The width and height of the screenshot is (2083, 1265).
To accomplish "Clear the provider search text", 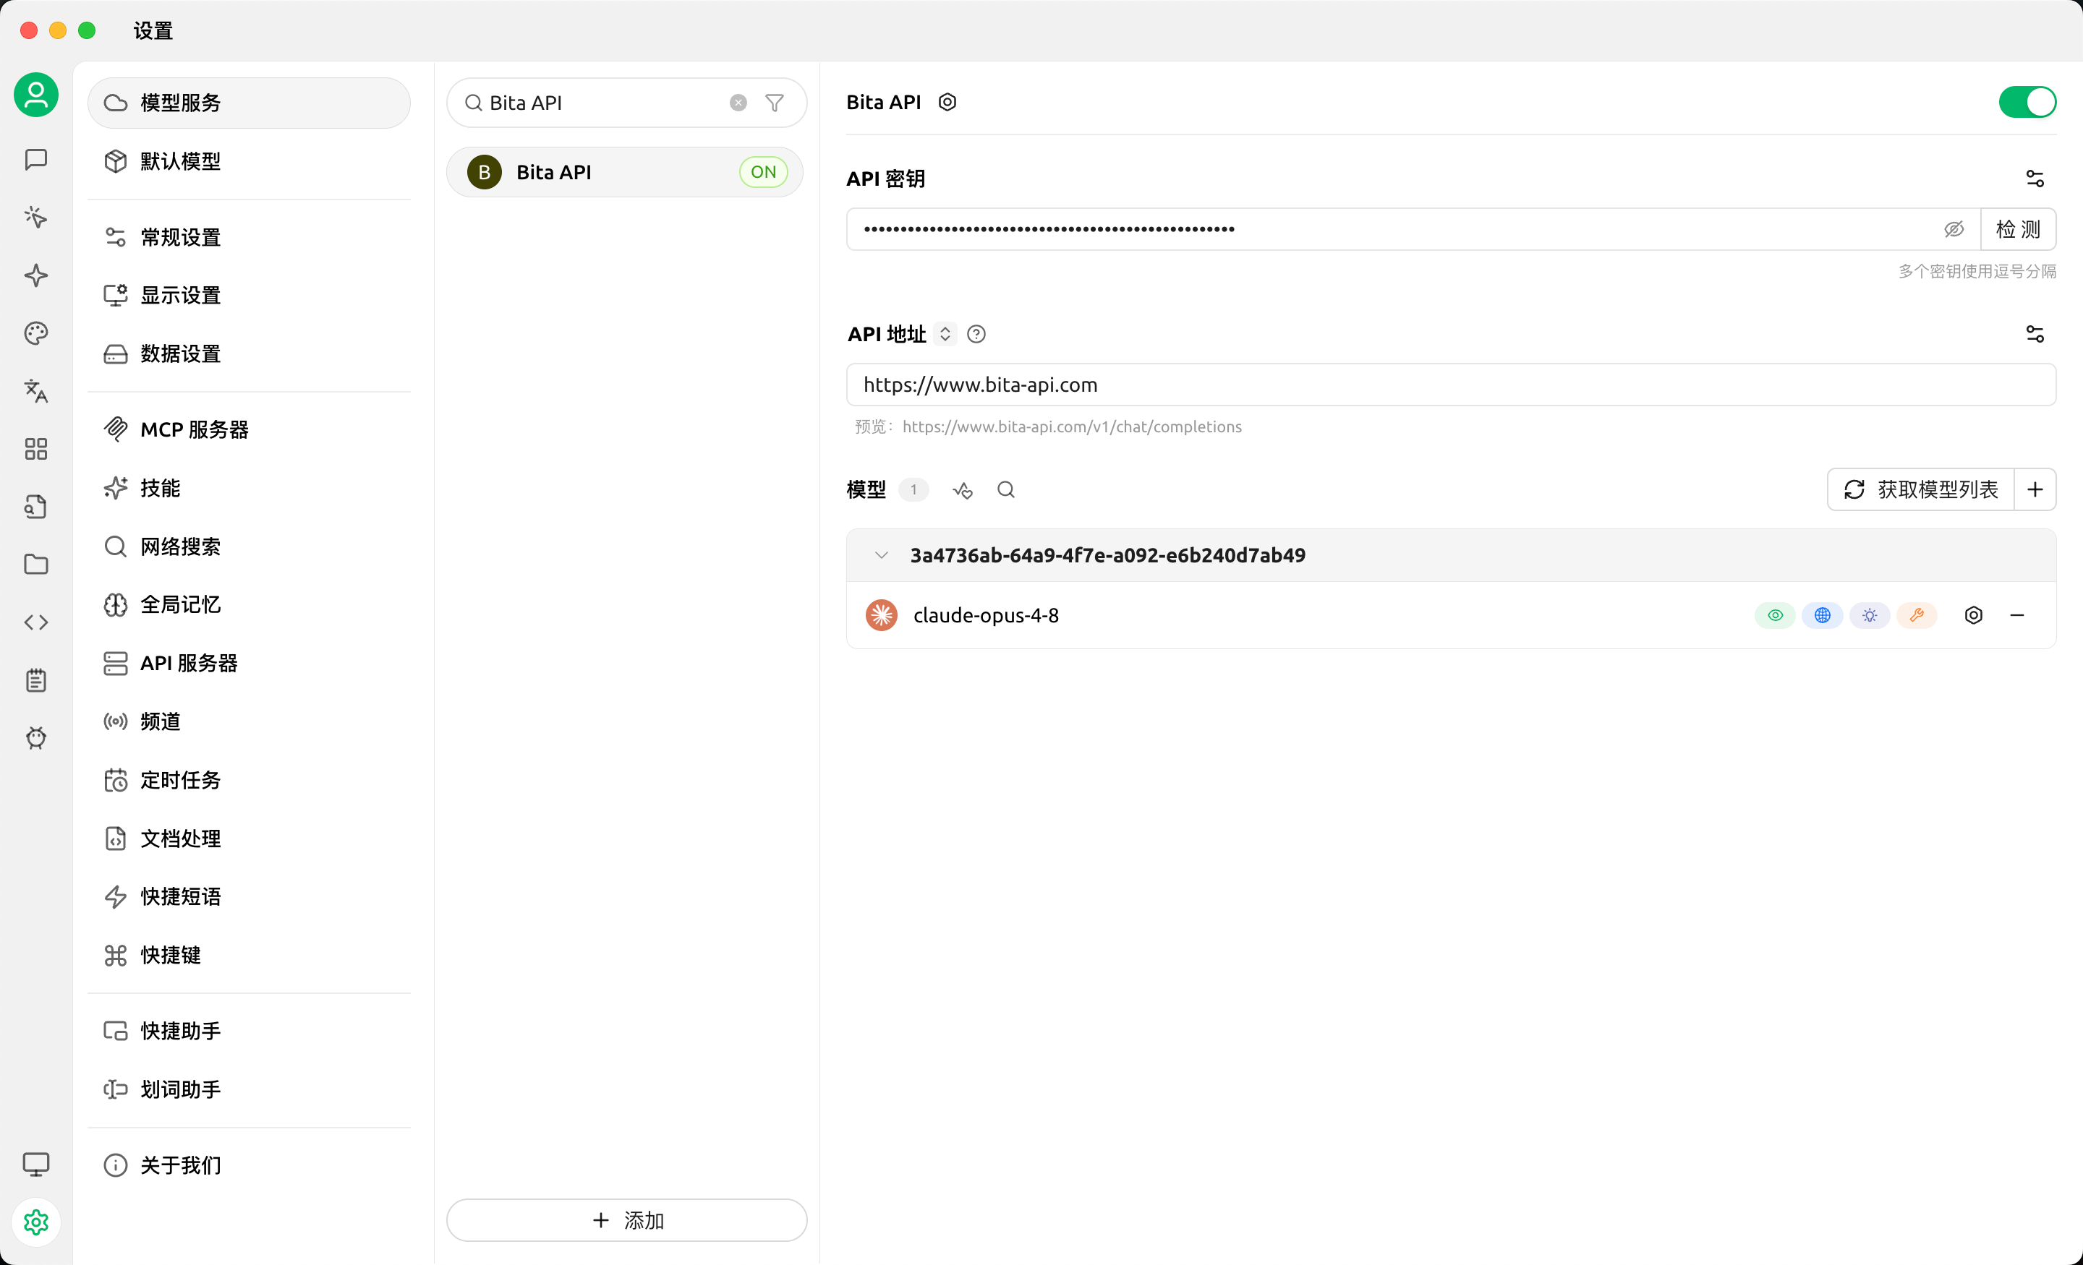I will coord(738,102).
